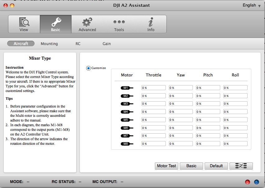Edit the M2 Throttle field
This screenshot has width=265, height=188.
[x=154, y=96]
